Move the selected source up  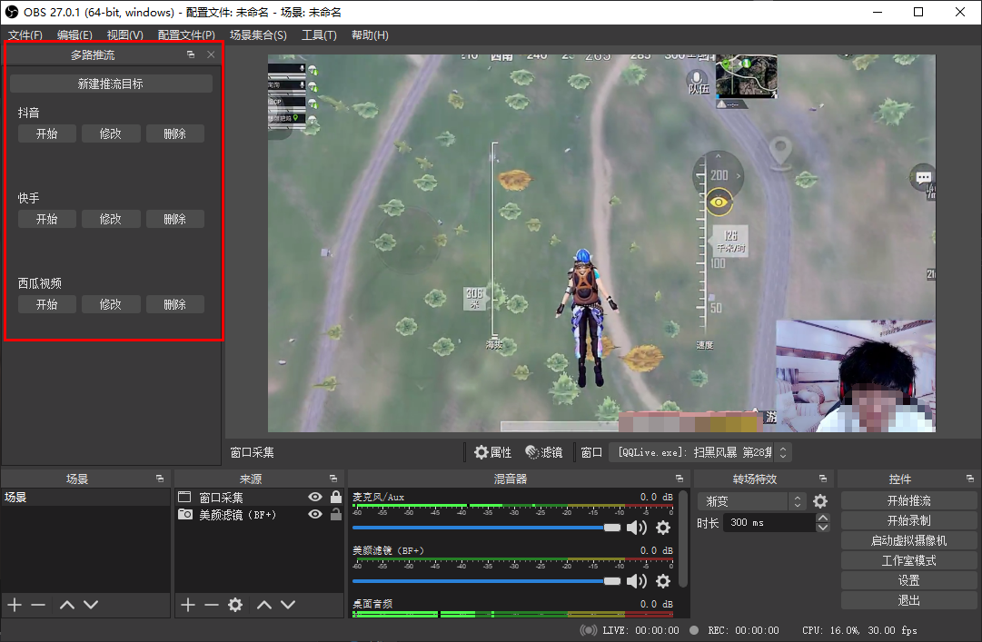click(263, 605)
